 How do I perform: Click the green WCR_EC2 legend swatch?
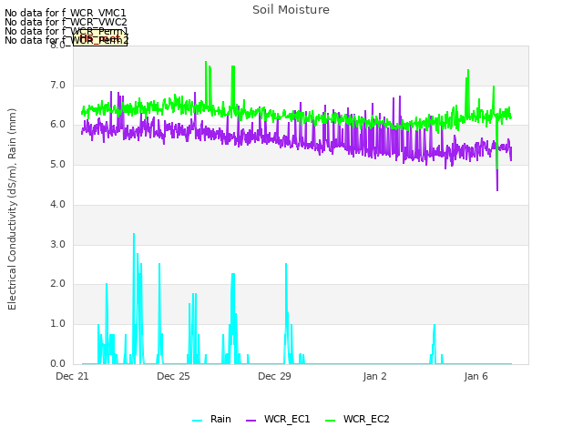(330, 421)
